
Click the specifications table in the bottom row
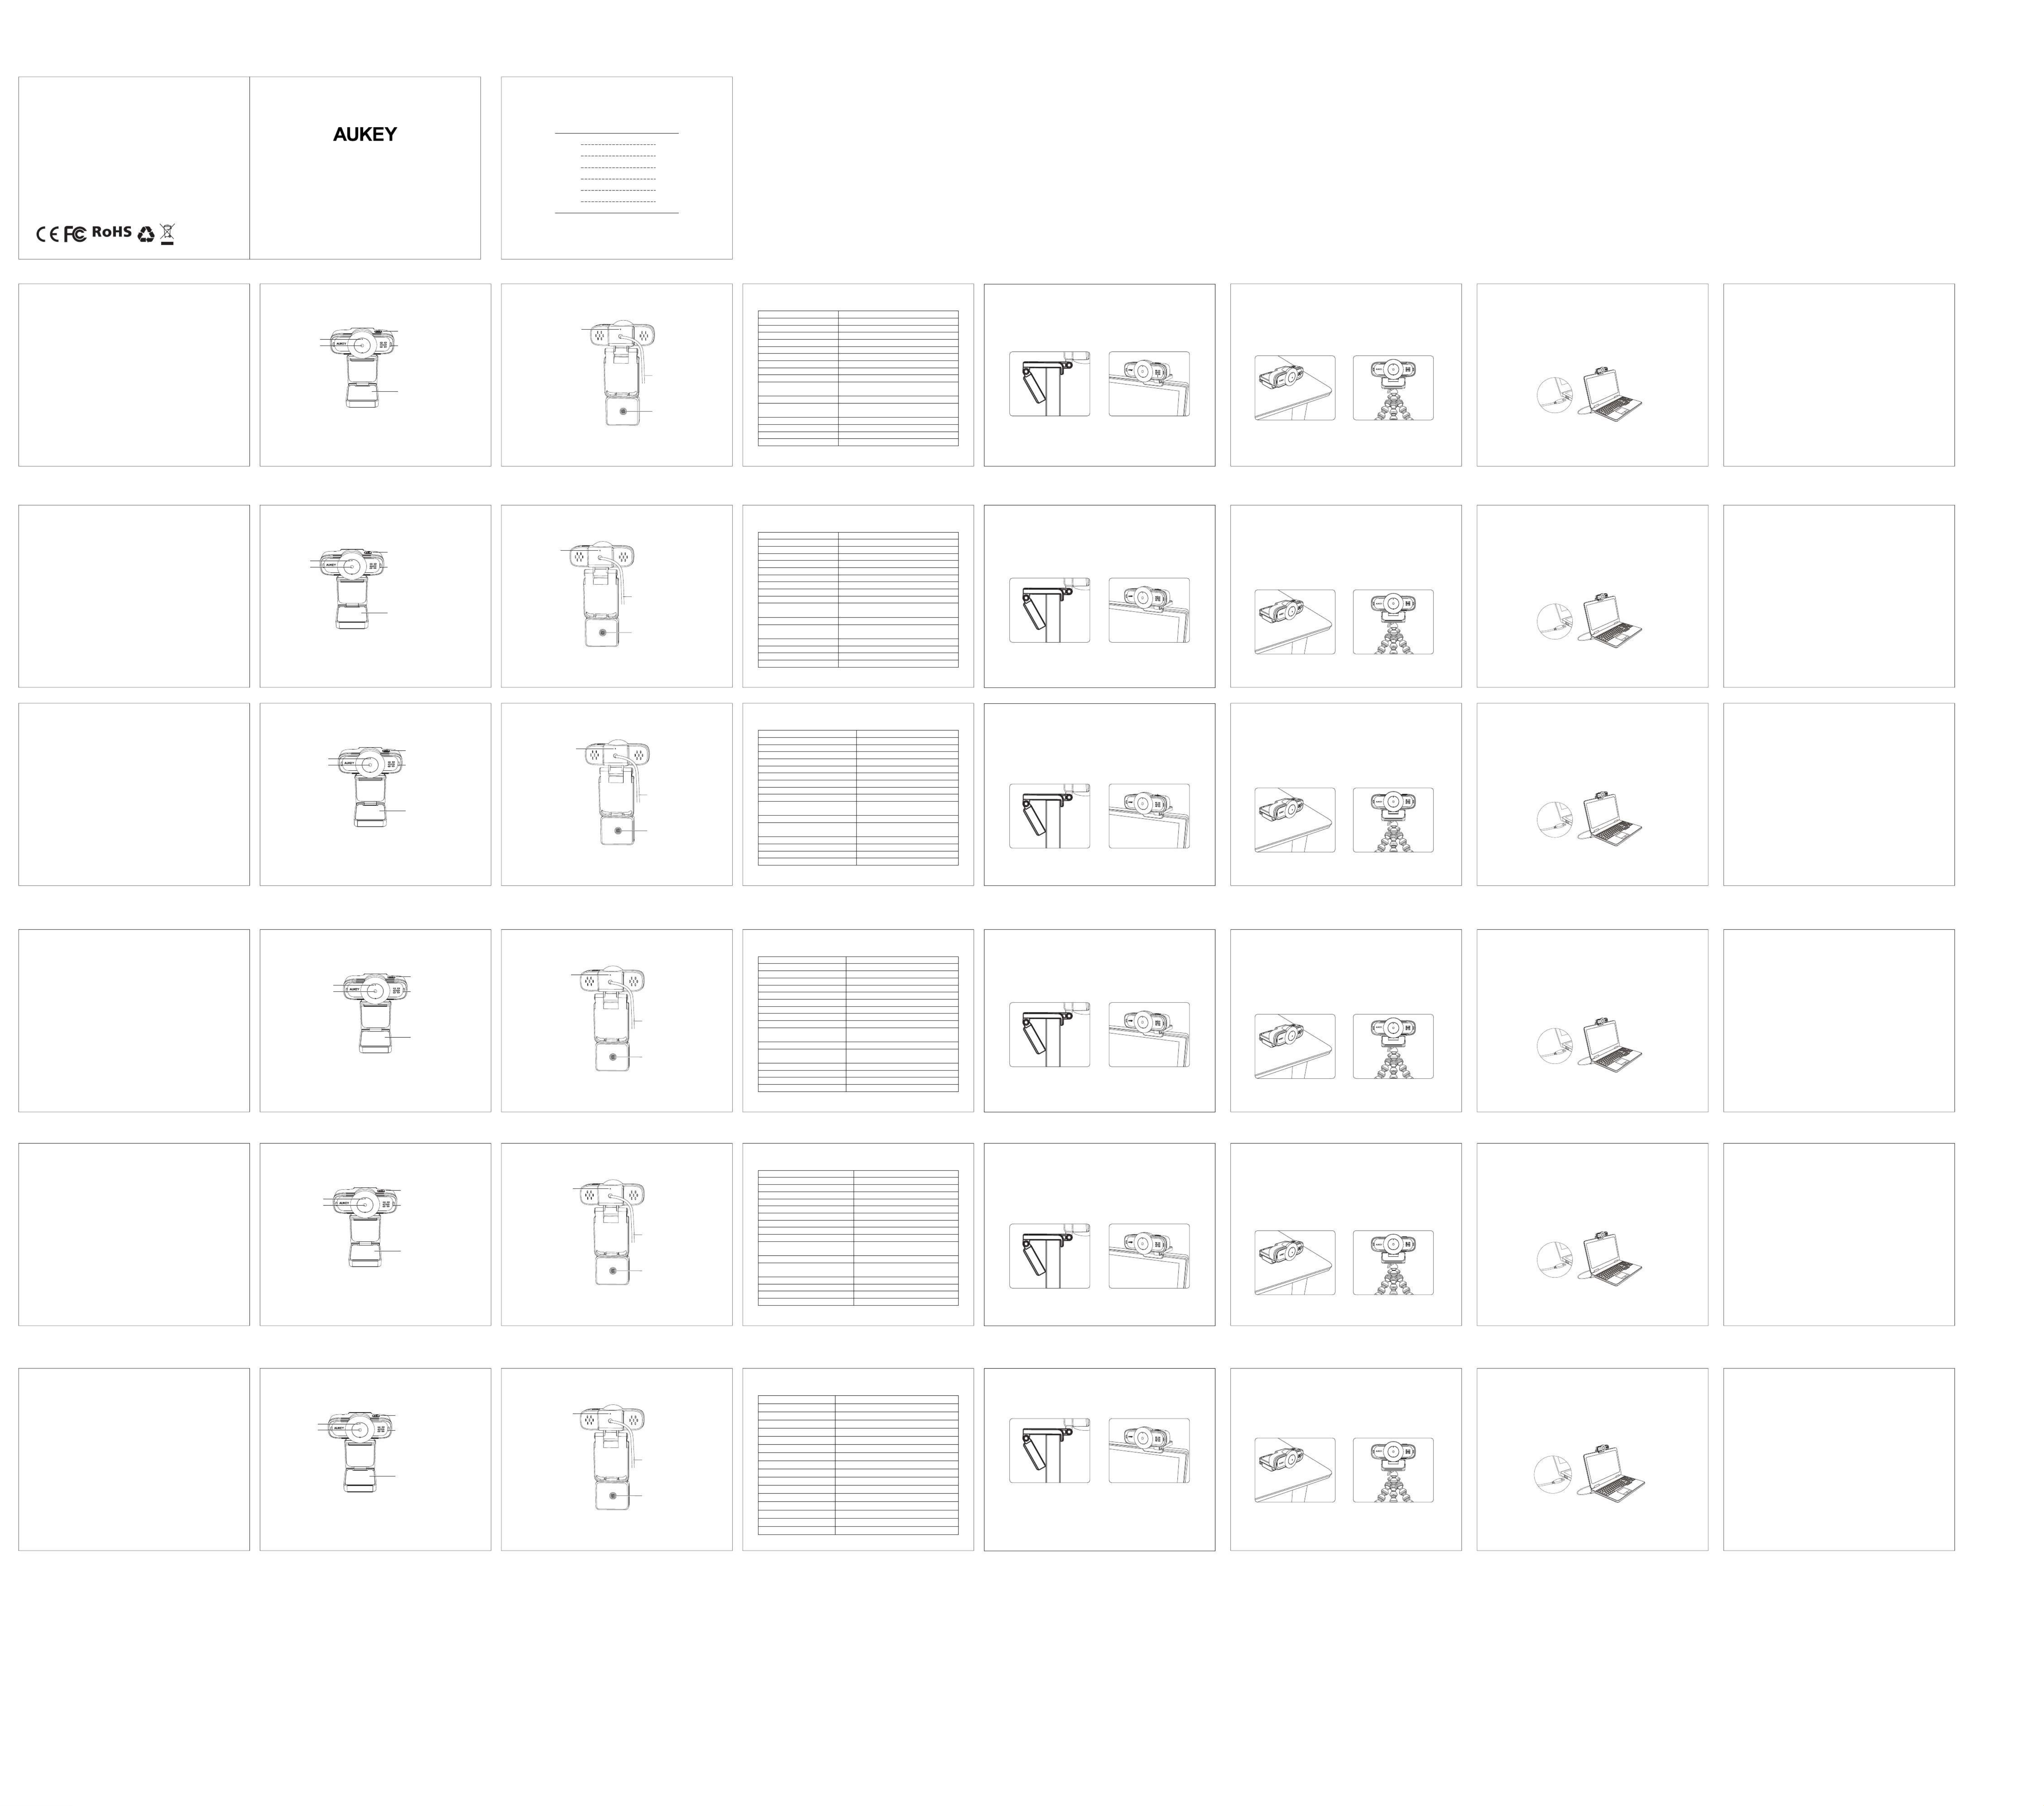858,1465
